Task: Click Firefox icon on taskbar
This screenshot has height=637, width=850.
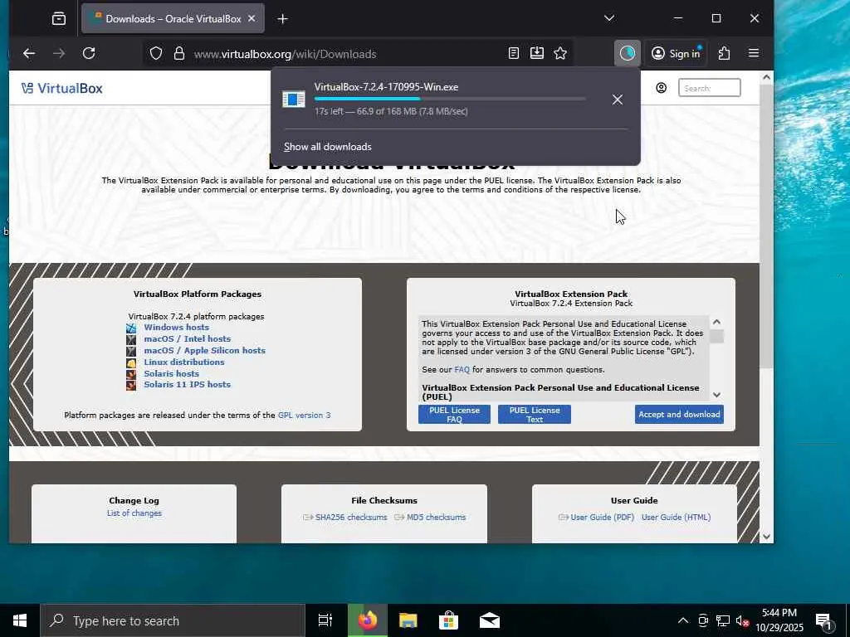Action: coord(367,620)
